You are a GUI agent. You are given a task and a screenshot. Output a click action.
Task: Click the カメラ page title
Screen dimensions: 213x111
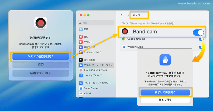[137, 15]
